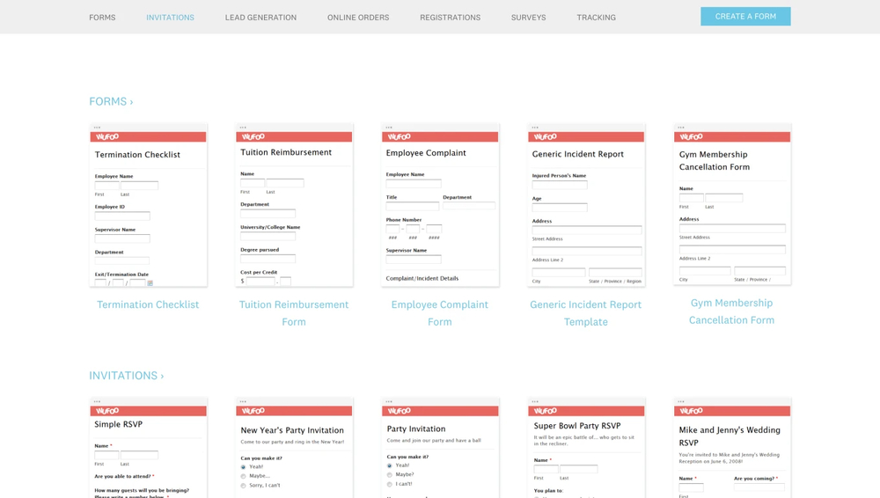Open the Super Bowl Party RSVP thumbnail
880x498 pixels.
[586, 449]
